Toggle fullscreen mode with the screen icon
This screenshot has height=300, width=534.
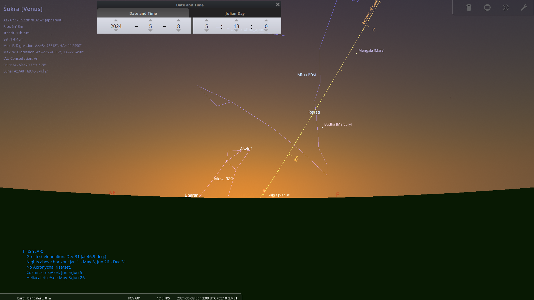coord(487,7)
